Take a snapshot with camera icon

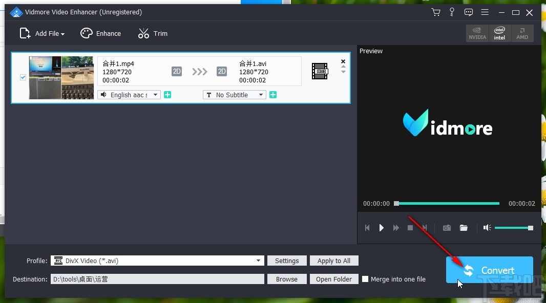(x=447, y=228)
